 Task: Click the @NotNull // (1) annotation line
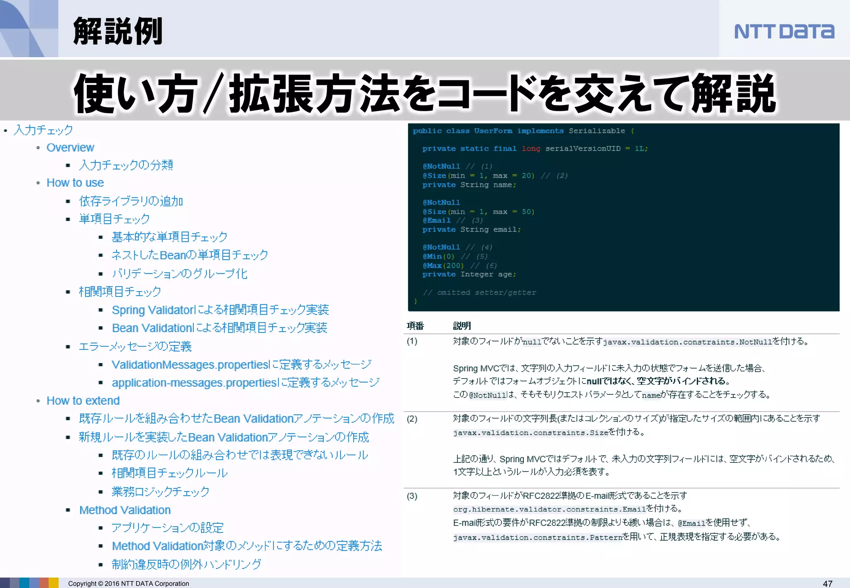click(x=457, y=166)
